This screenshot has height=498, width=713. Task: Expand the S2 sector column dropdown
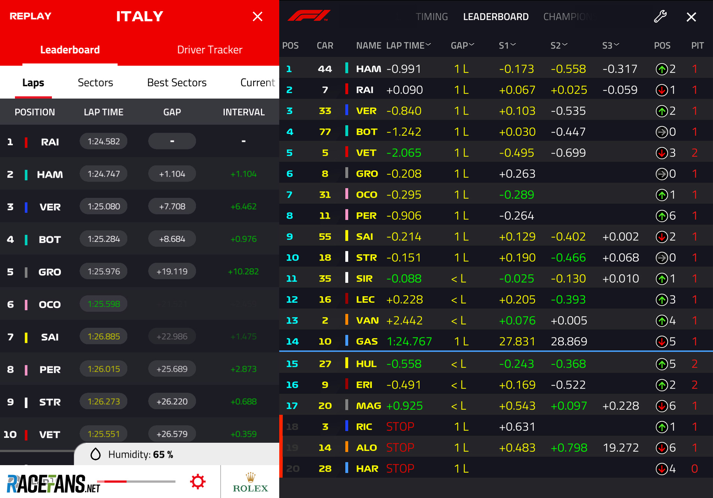tap(565, 44)
